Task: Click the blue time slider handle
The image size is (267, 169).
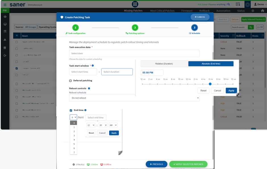Action: coord(210,84)
